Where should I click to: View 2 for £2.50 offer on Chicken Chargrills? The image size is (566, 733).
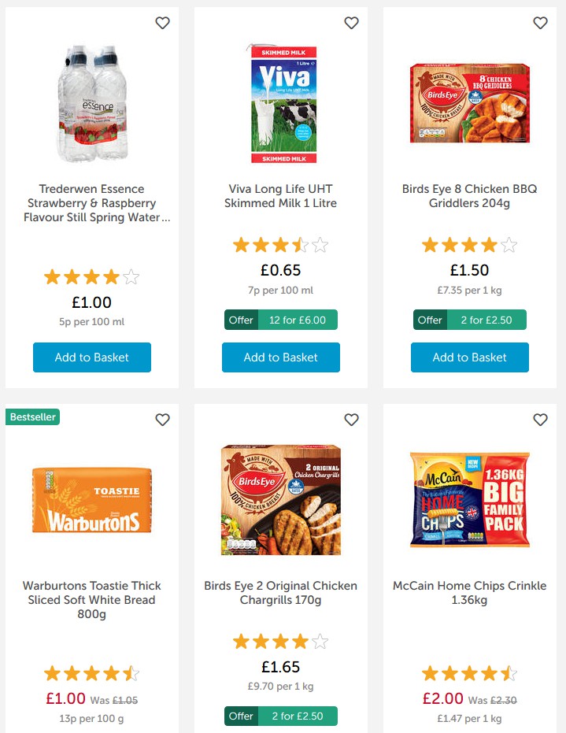tap(281, 716)
